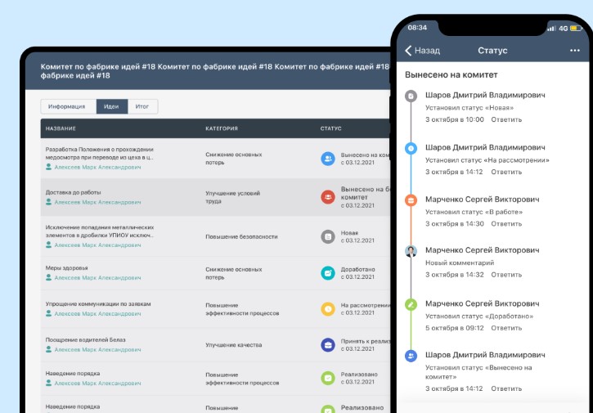The image size is (593, 413).
Task: Tap the green pencil 'Доработано' timeline marker
Action: click(411, 304)
